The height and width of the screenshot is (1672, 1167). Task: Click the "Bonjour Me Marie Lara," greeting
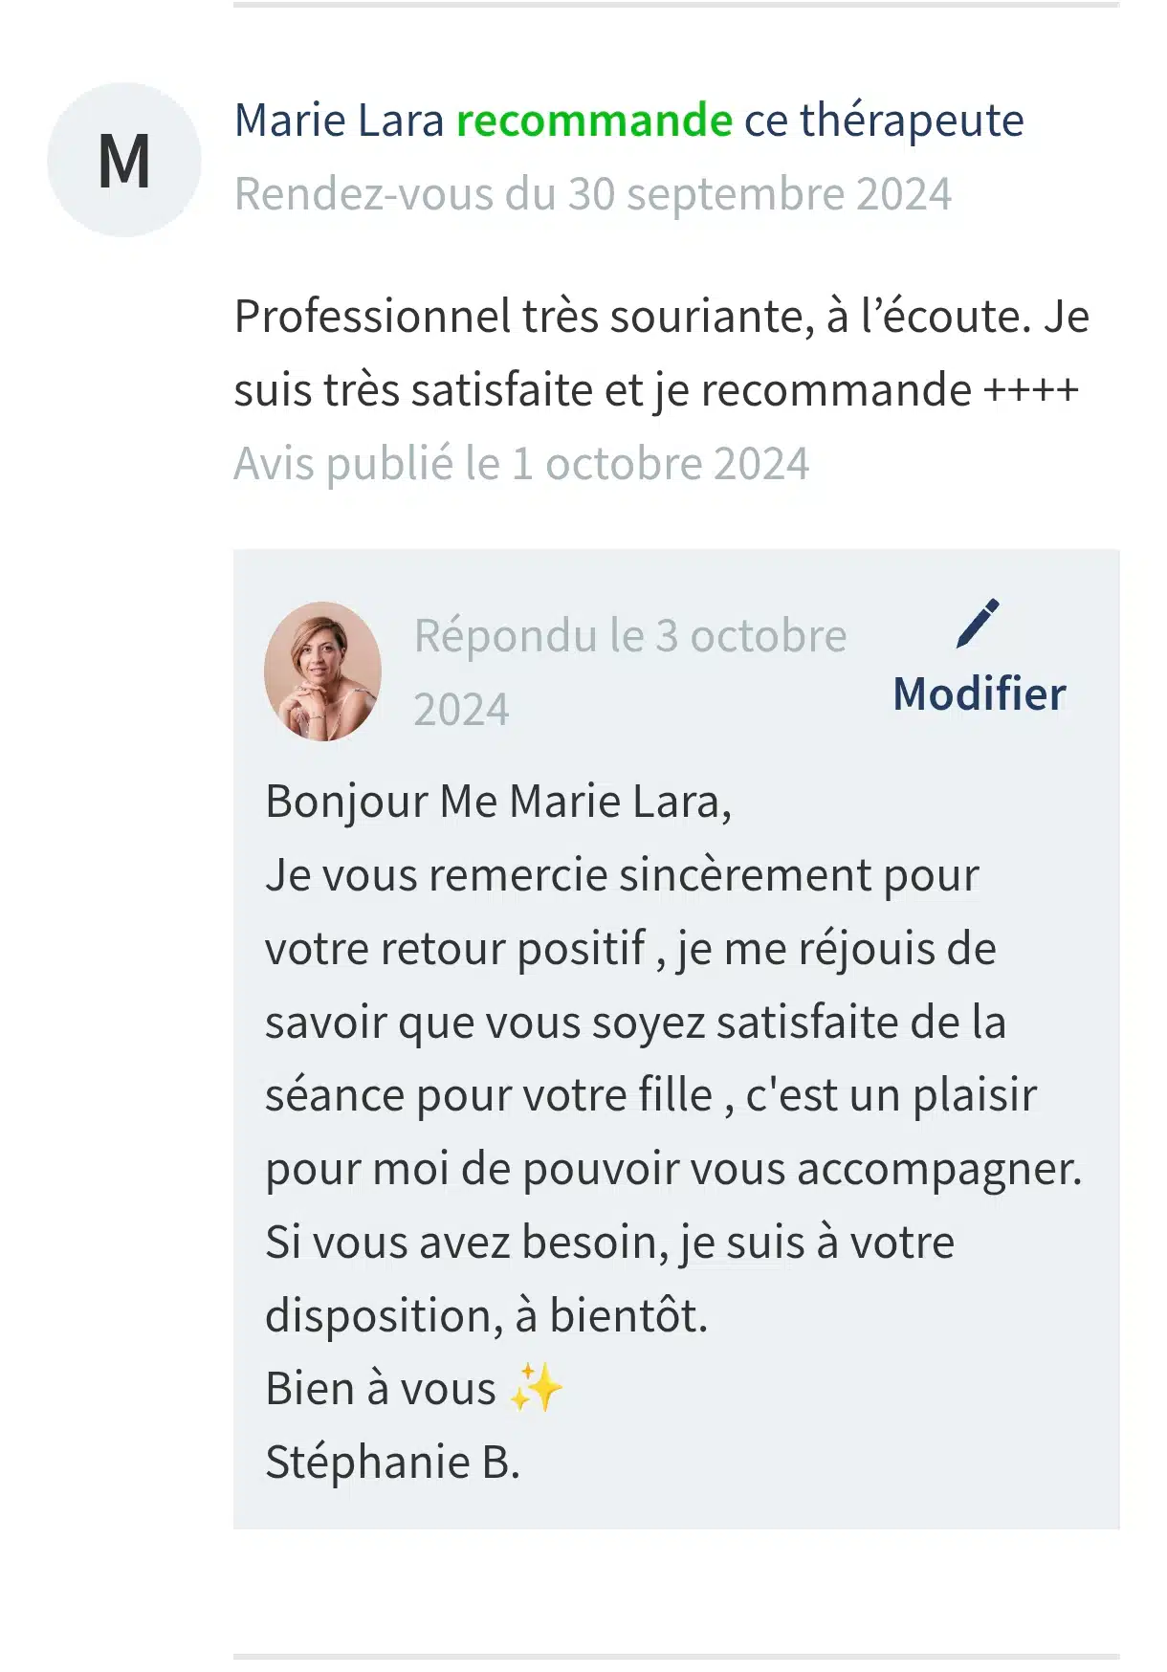(498, 802)
